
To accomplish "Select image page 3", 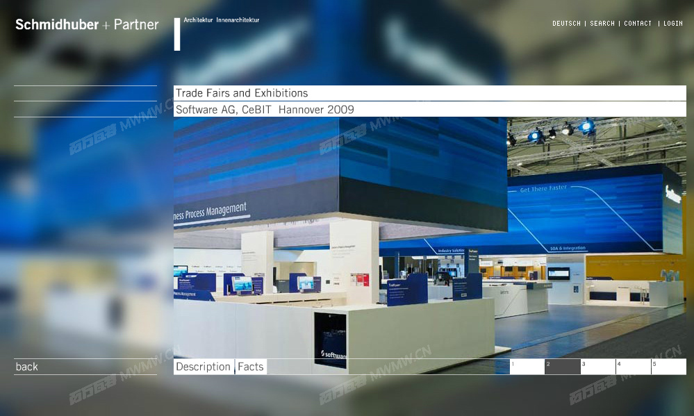I will tap(598, 367).
